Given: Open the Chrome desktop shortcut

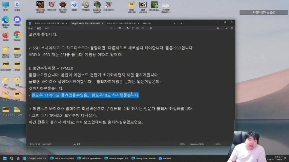Looking at the screenshot, I should pyautogui.click(x=17, y=36).
